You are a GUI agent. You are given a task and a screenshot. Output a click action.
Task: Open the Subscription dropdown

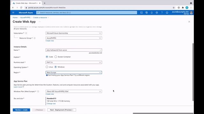[x=74, y=33]
